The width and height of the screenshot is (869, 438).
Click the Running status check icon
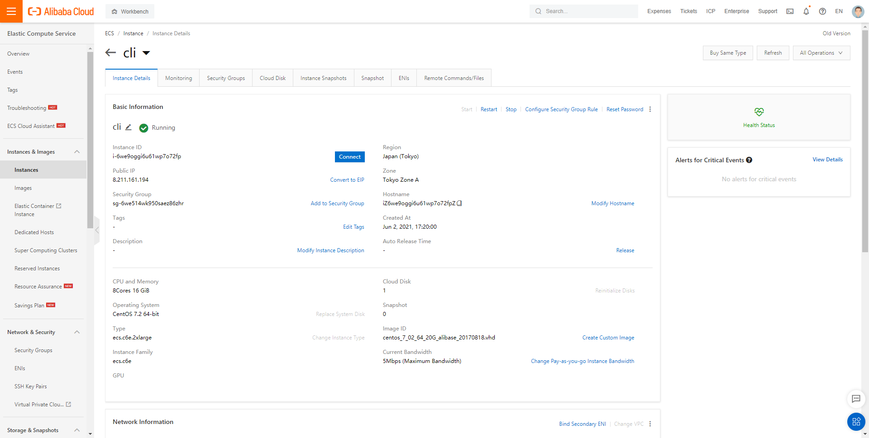pyautogui.click(x=143, y=128)
